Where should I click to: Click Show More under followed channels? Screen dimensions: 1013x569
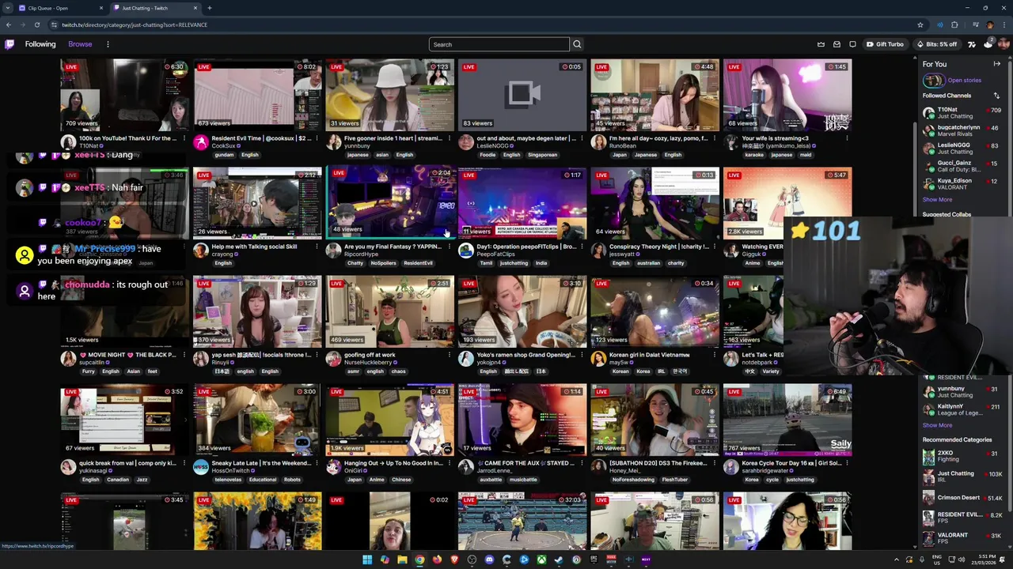pos(937,200)
